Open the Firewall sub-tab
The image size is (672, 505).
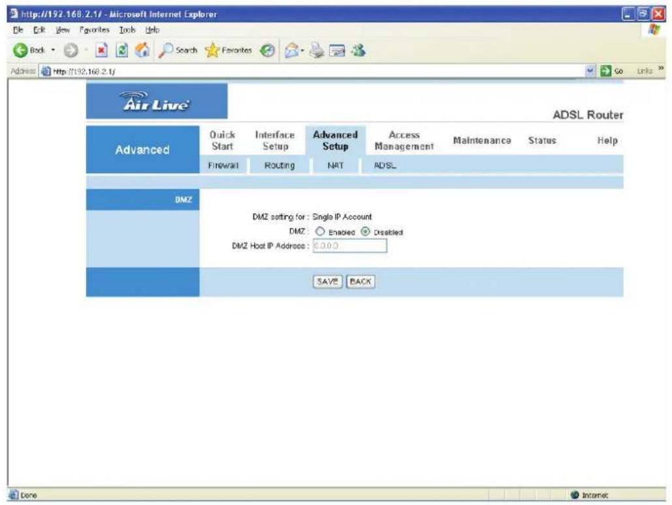click(223, 165)
